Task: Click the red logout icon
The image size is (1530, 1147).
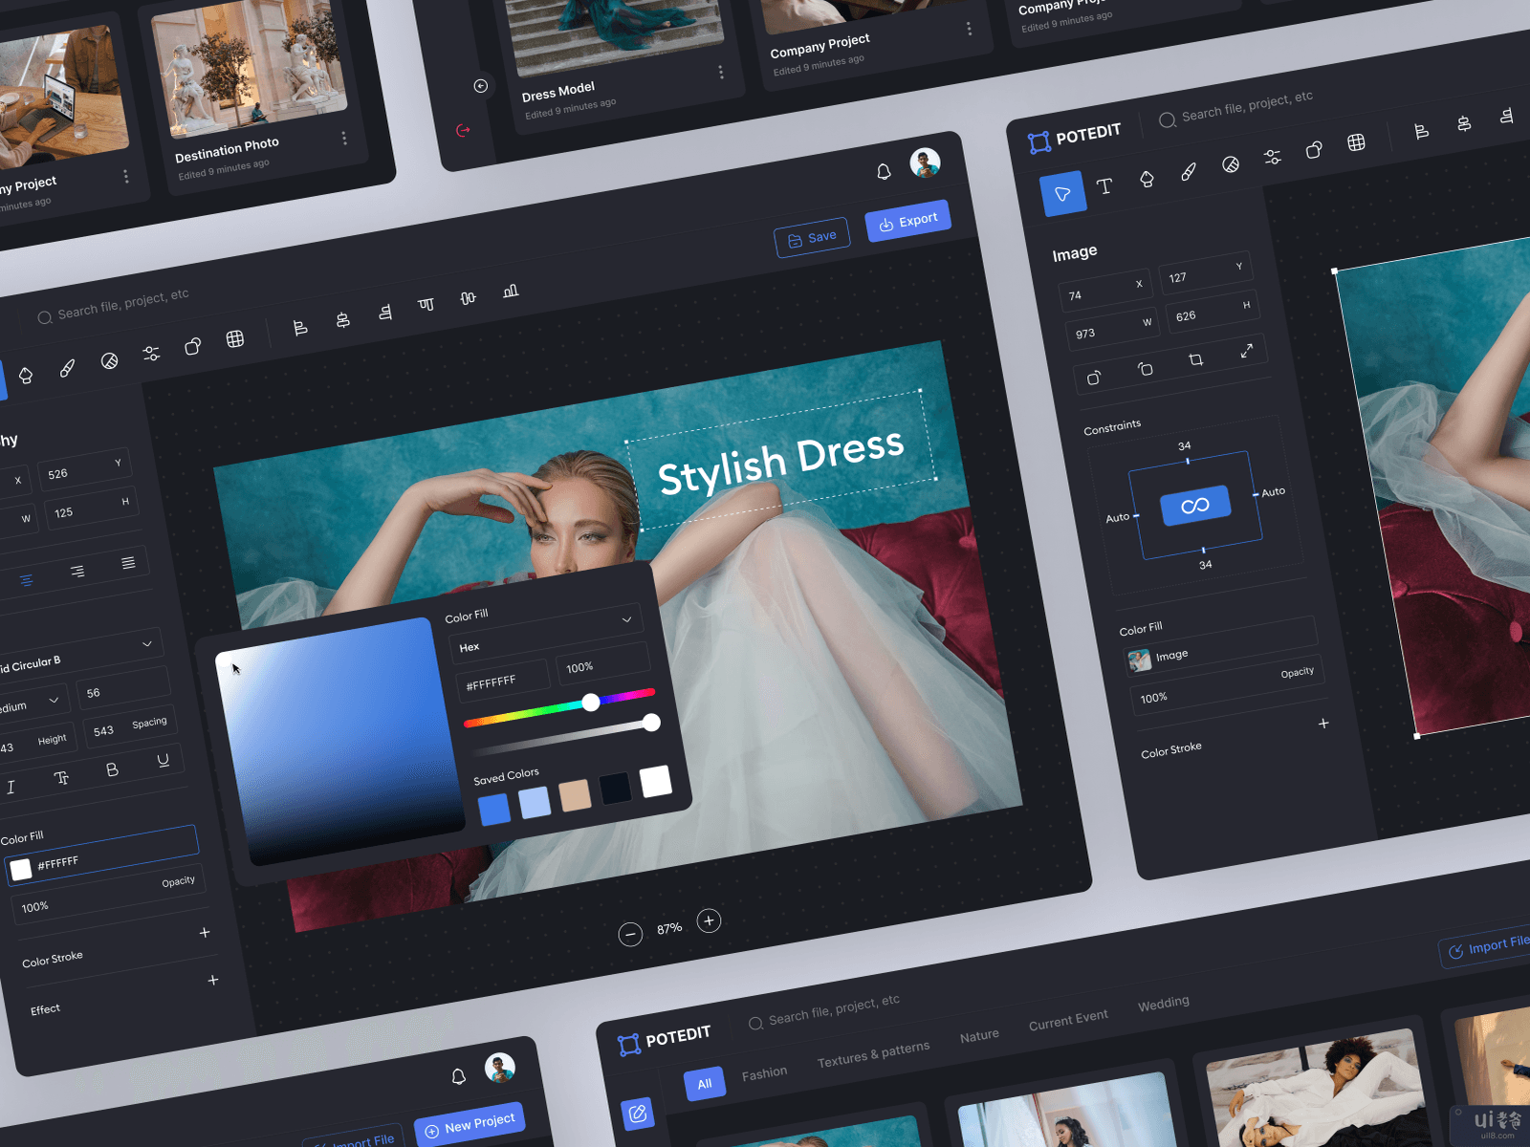Action: pyautogui.click(x=464, y=130)
